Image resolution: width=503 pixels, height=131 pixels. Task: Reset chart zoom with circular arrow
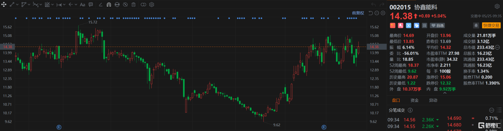(x=371, y=13)
